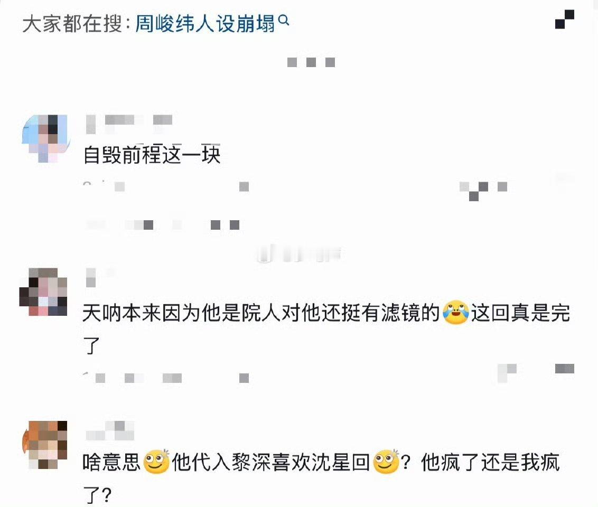598x507 pixels.
Task: Open avatar of the 啥意思 commenter
Action: click(45, 445)
